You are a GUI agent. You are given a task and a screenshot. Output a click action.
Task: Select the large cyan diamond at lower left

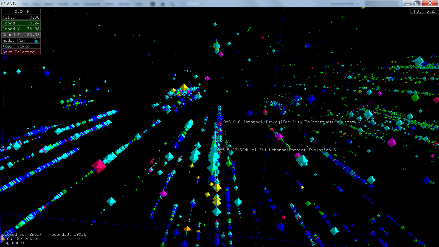click(x=111, y=201)
